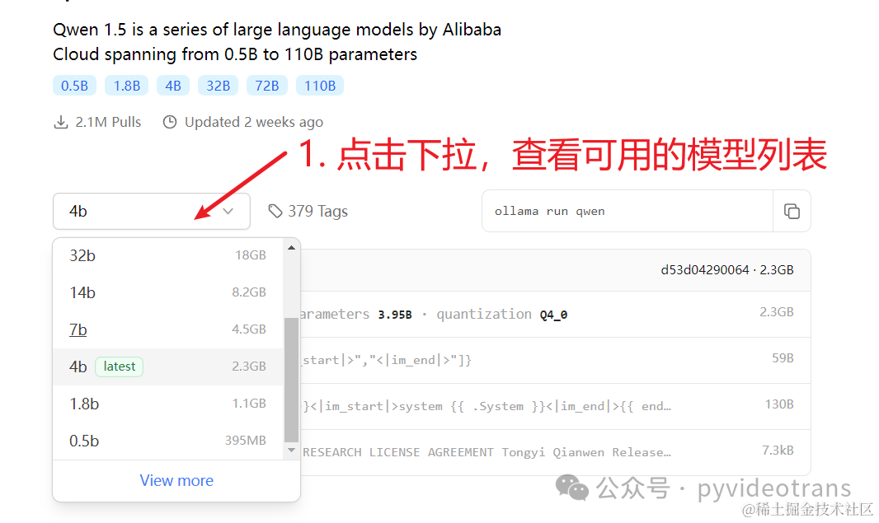The height and width of the screenshot is (523, 879).
Task: Open the system template row sized 130B
Action: [556, 406]
